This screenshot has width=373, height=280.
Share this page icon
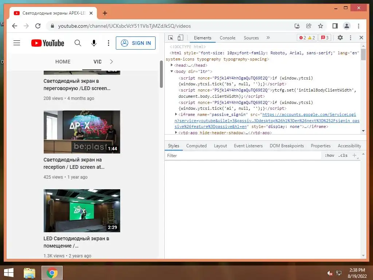pyautogui.click(x=309, y=26)
